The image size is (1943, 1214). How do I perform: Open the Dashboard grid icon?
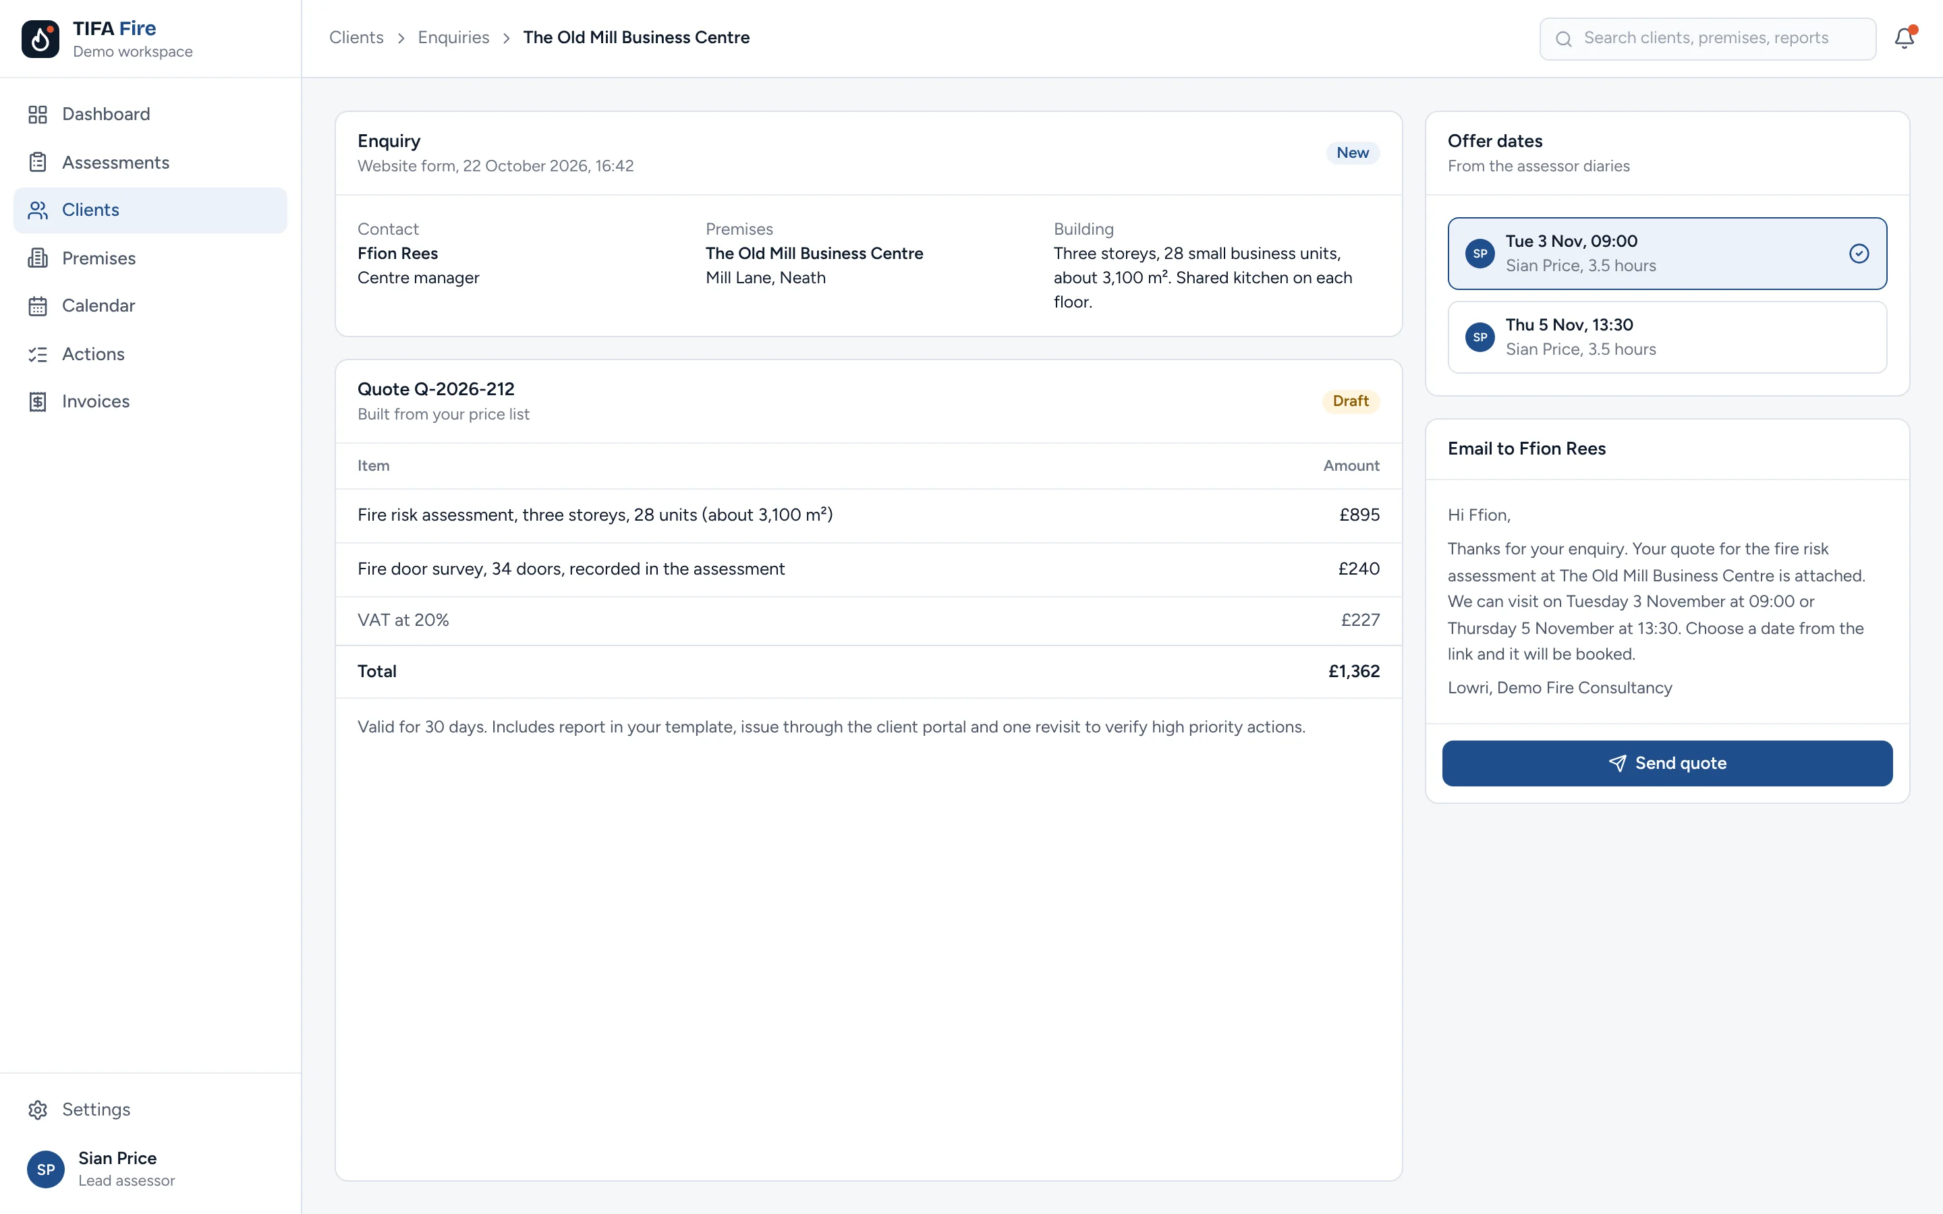click(x=38, y=114)
